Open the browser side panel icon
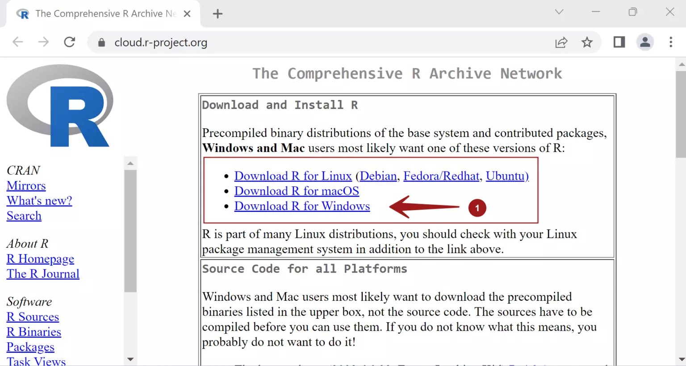Image resolution: width=686 pixels, height=366 pixels. [x=619, y=42]
